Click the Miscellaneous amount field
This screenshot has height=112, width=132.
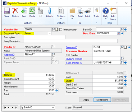click(x=39, y=86)
